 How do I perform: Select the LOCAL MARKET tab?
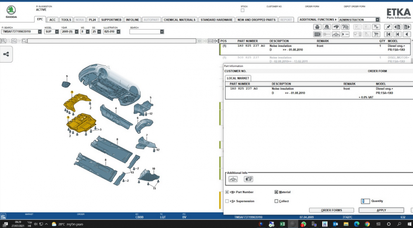(x=238, y=78)
